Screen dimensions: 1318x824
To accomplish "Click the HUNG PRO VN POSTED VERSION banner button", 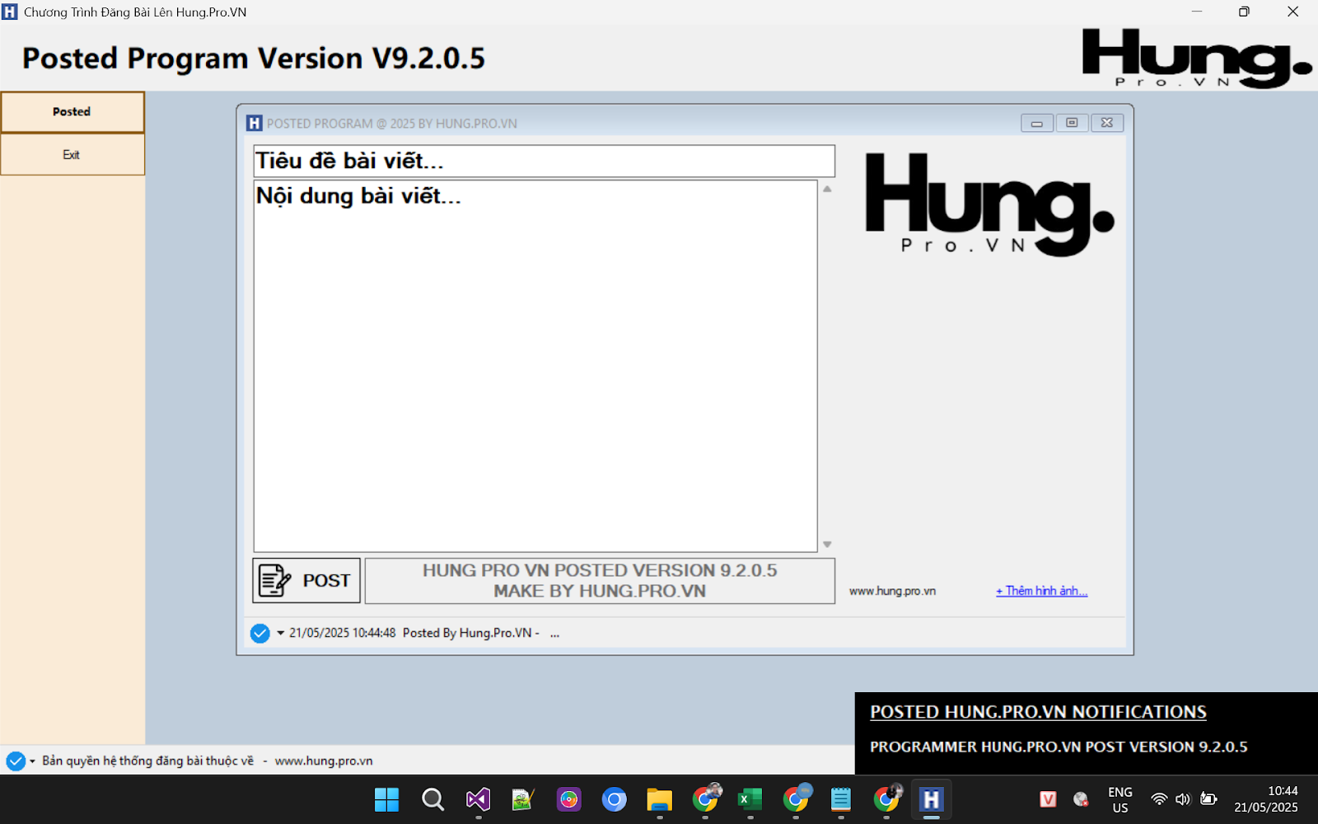I will (600, 581).
